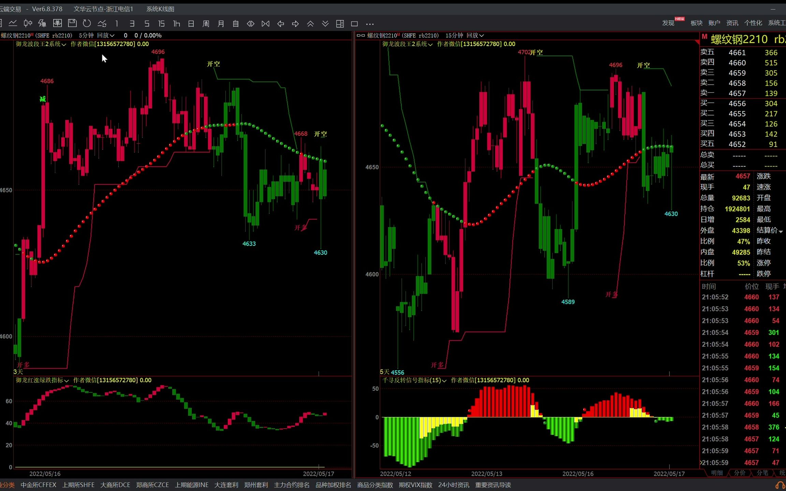Click the 系统K线图 title label
This screenshot has width=786, height=491.
(x=160, y=9)
